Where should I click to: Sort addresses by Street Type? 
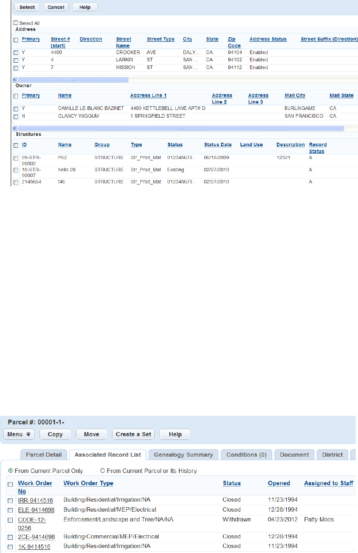pyautogui.click(x=161, y=39)
